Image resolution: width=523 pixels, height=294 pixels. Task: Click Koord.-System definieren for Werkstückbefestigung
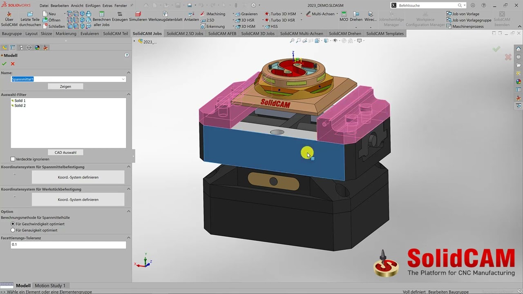tap(78, 200)
